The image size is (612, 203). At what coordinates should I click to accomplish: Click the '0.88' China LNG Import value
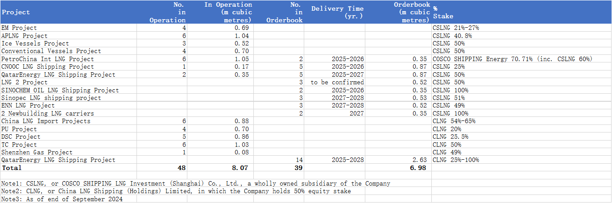(x=220, y=121)
